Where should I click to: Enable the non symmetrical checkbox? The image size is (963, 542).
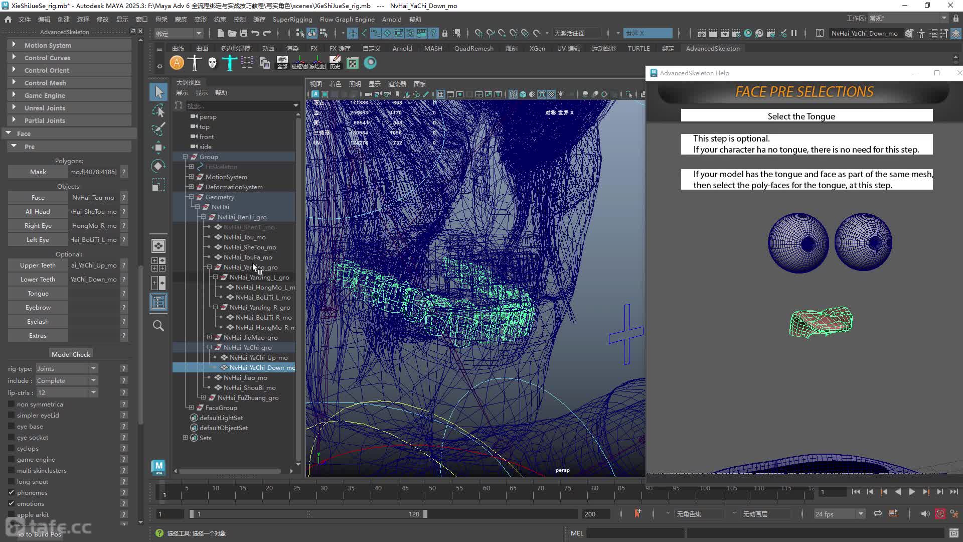tap(11, 404)
